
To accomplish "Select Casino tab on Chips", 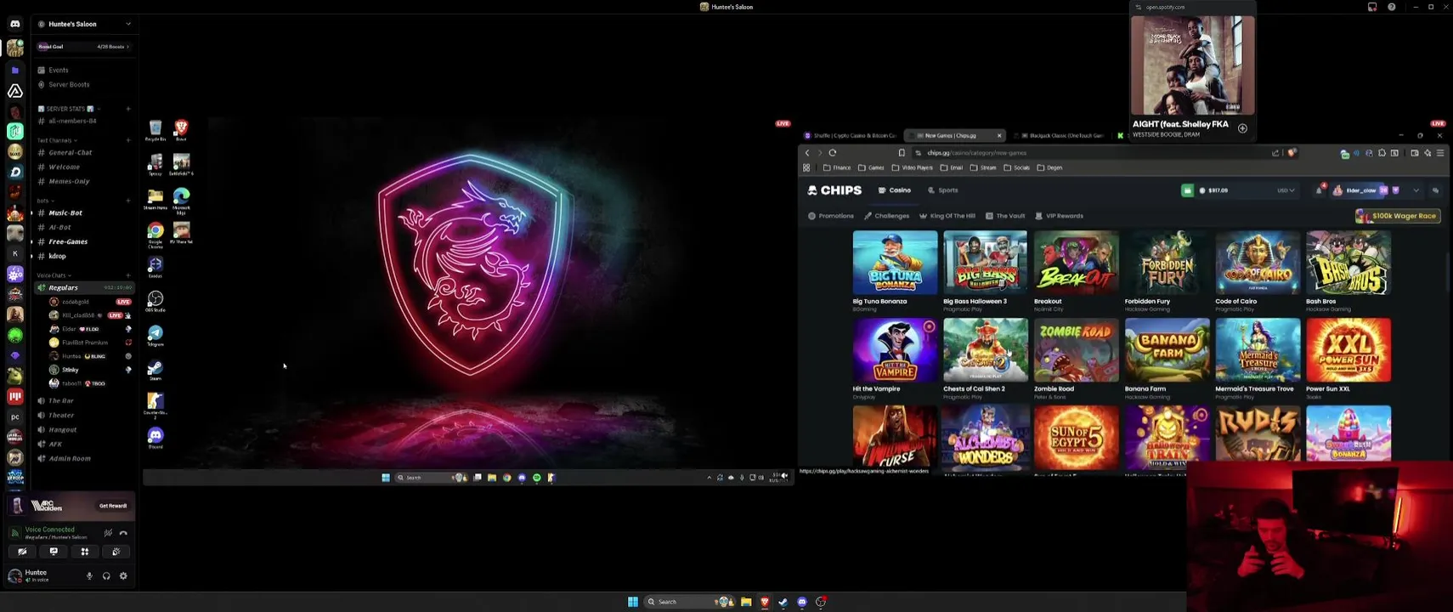I will tap(895, 190).
